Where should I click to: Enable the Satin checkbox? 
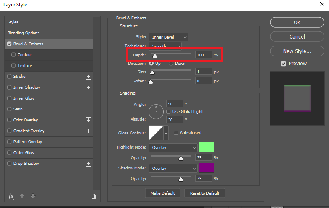[9, 109]
